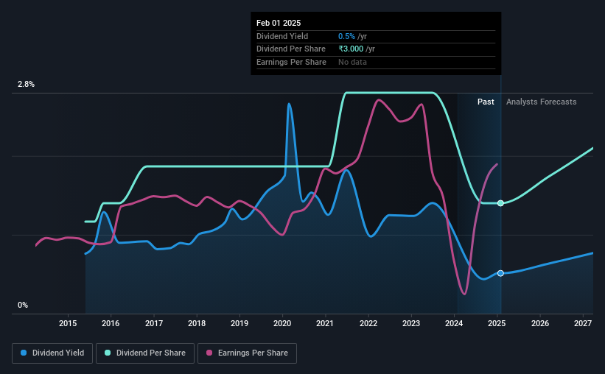The width and height of the screenshot is (605, 374).
Task: Click the 2.8% y-axis label
Action: point(26,84)
